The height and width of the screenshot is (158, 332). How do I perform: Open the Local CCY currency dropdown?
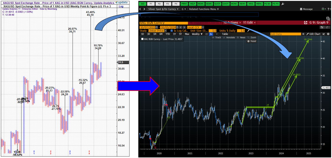[x=203, y=27]
